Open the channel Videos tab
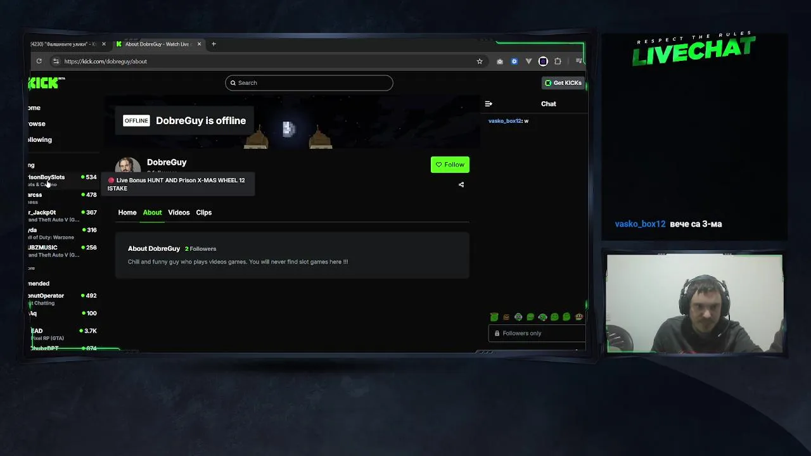The height and width of the screenshot is (456, 811). 179,213
